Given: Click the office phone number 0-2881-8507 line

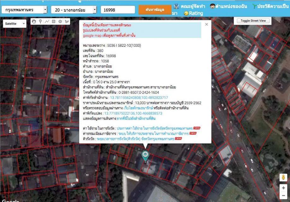Looking at the screenshot, I should (121, 92).
